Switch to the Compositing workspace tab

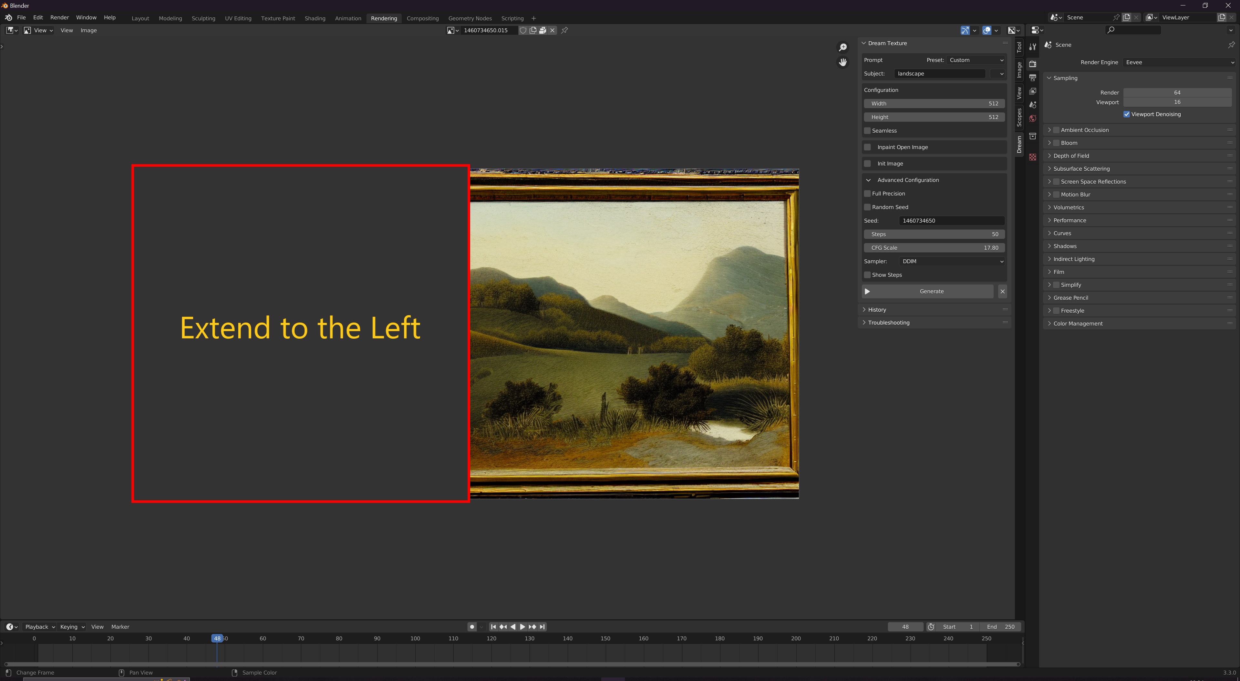click(x=422, y=18)
